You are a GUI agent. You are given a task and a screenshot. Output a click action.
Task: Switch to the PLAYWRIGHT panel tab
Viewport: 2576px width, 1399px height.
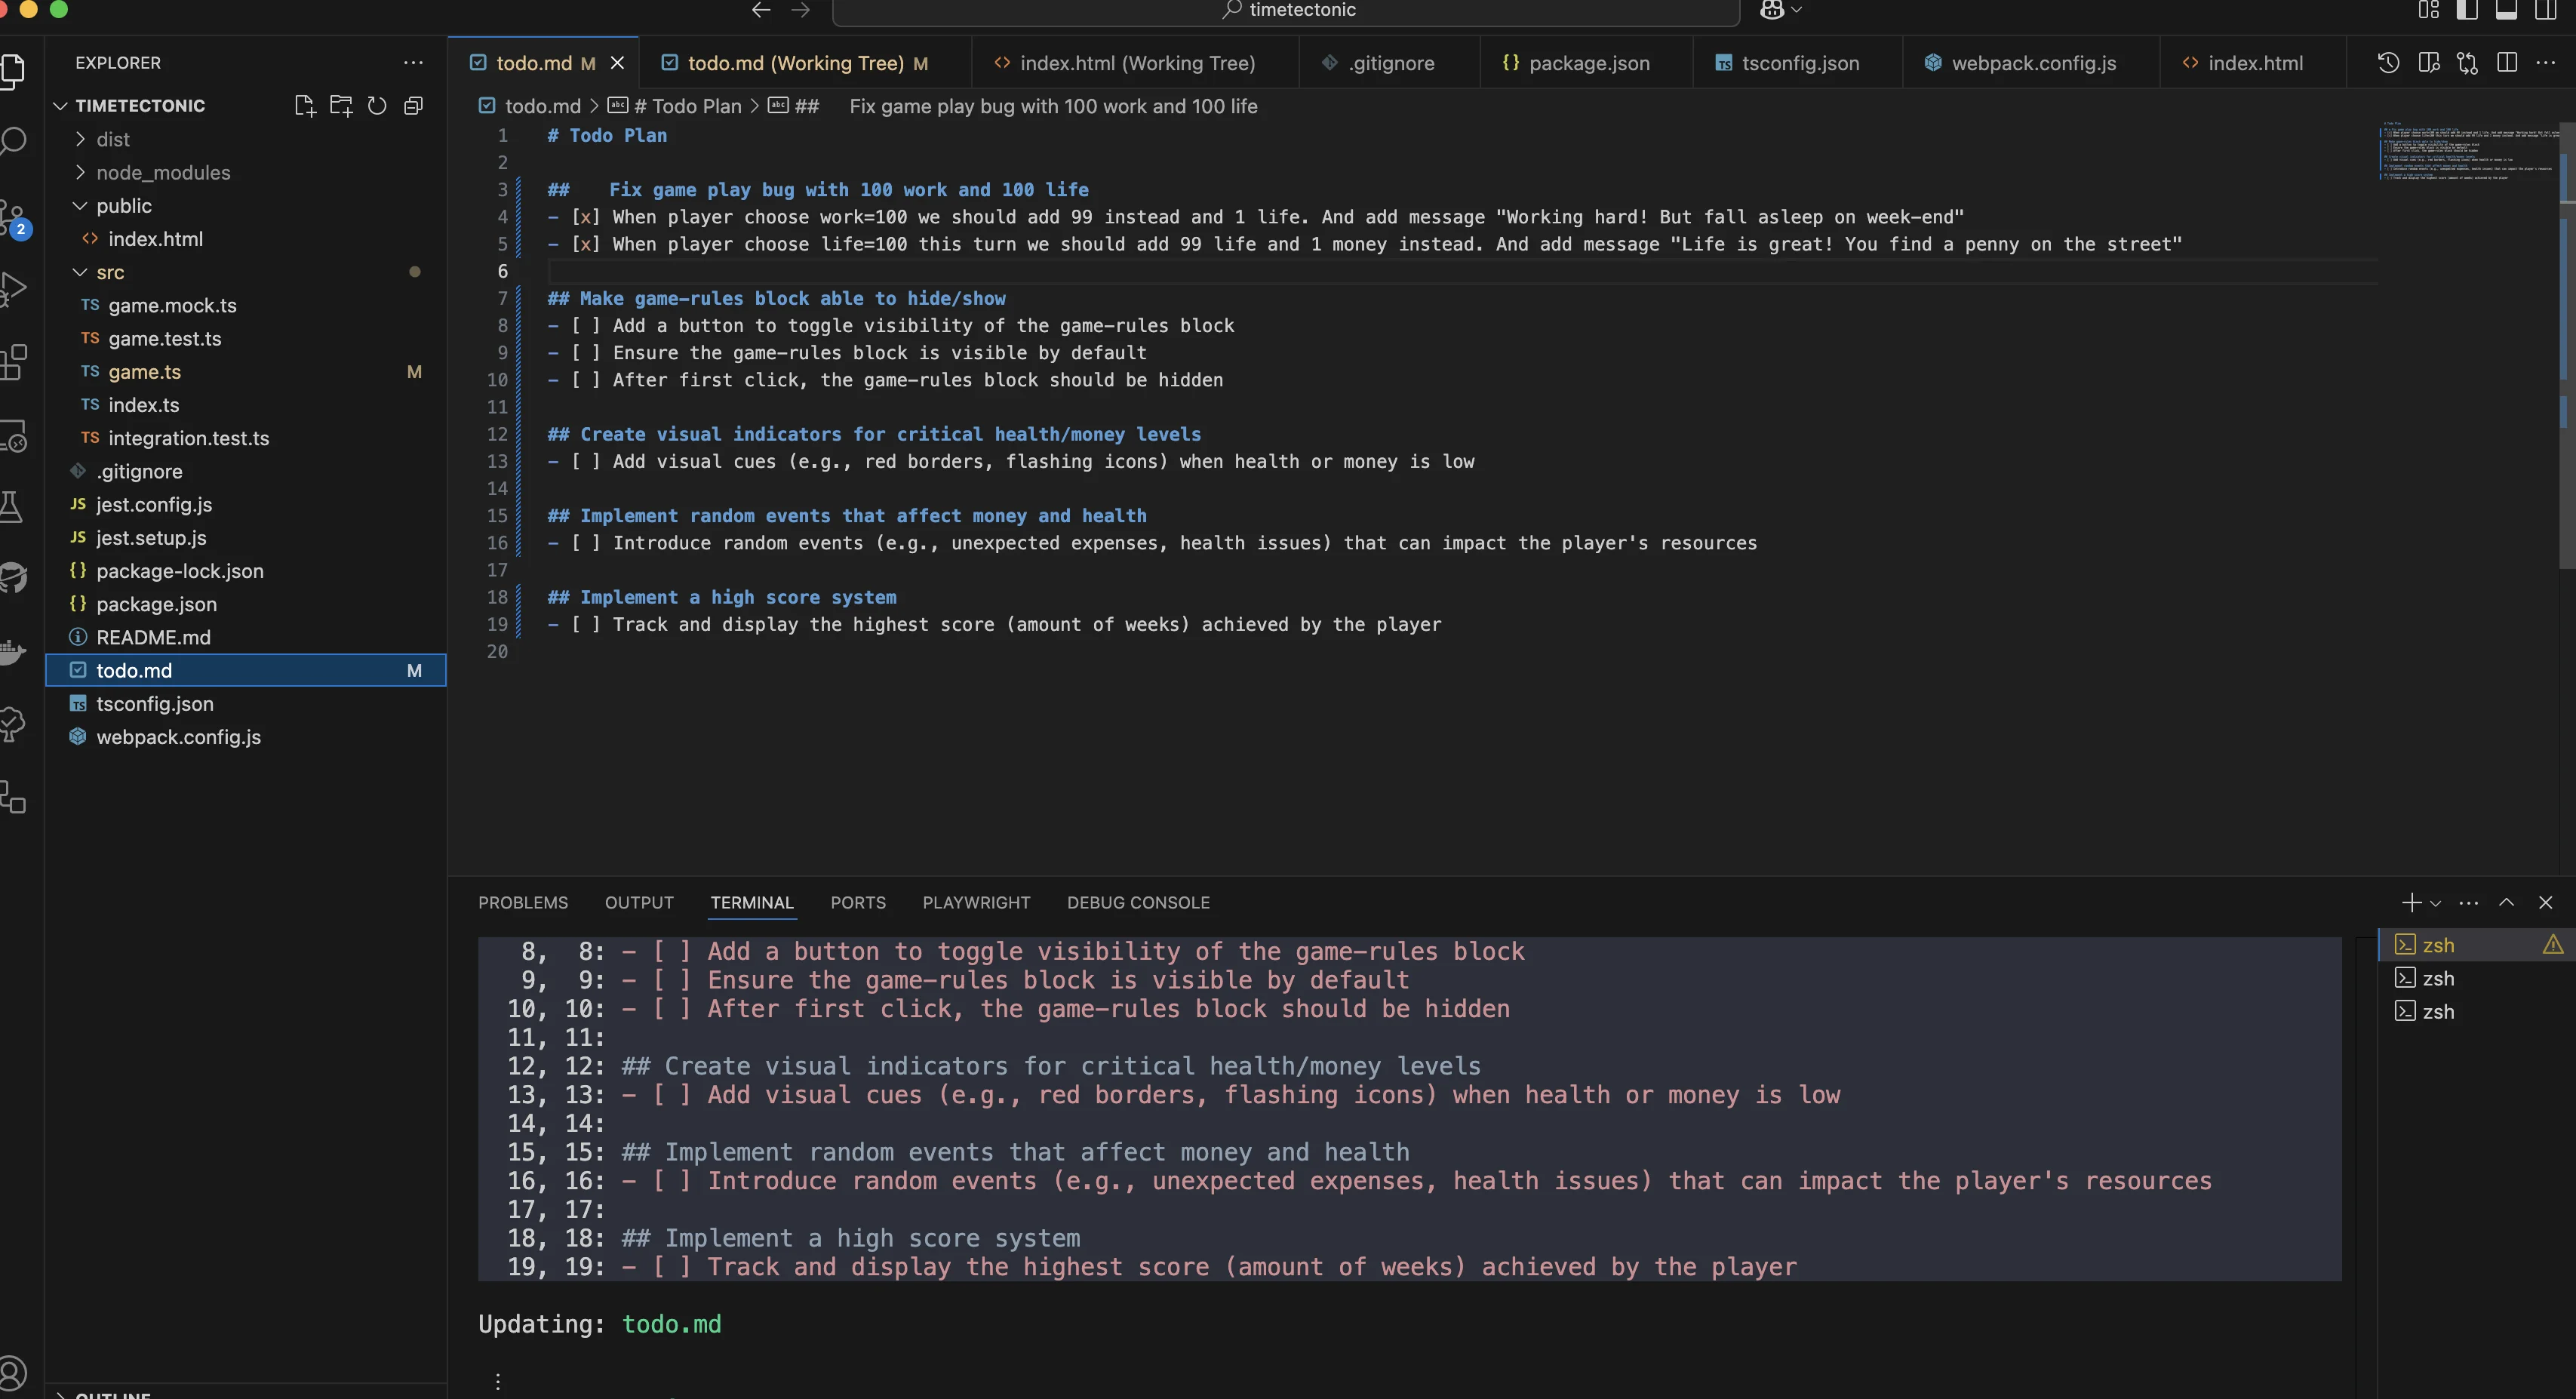click(x=976, y=902)
